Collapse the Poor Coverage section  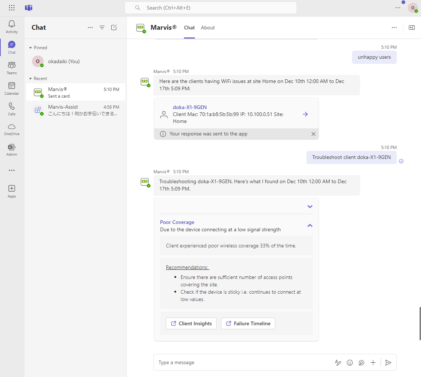coord(310,225)
